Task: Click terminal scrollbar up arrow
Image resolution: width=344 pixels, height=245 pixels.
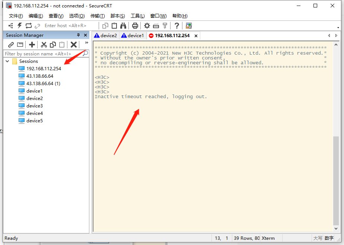Action: pyautogui.click(x=336, y=45)
